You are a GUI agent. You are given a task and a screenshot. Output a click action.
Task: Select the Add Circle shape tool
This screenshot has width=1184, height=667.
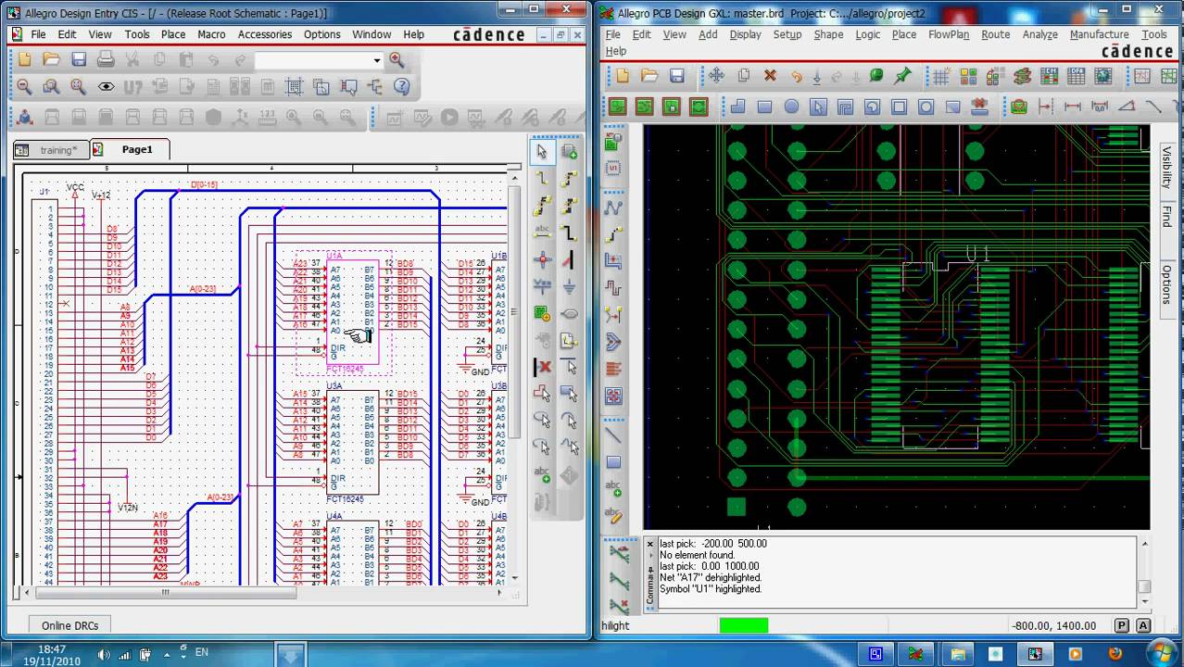click(x=791, y=107)
